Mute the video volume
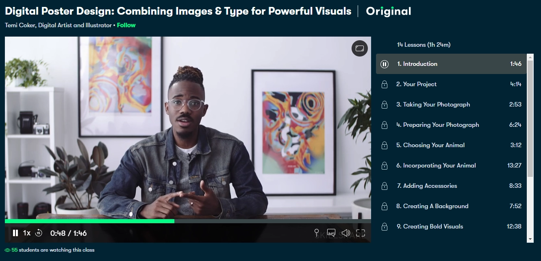This screenshot has height=261, width=541. (x=346, y=233)
